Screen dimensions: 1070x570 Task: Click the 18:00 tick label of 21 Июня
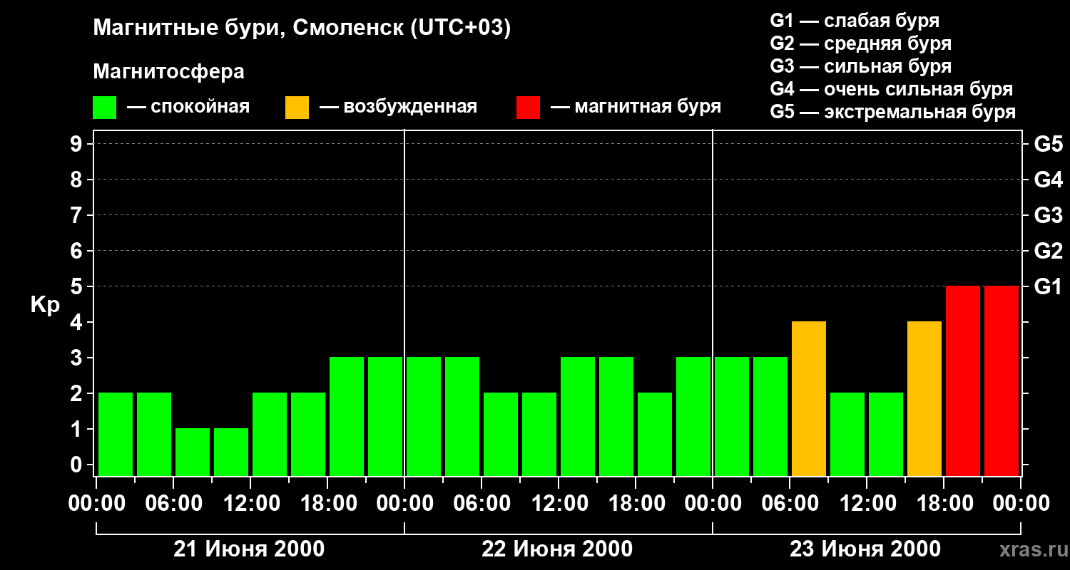pyautogui.click(x=327, y=504)
